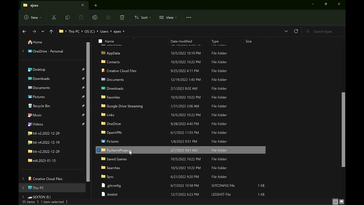The height and width of the screenshot is (205, 364).
Task: Expand the OneDrive - Personal tree node
Action: click(23, 51)
